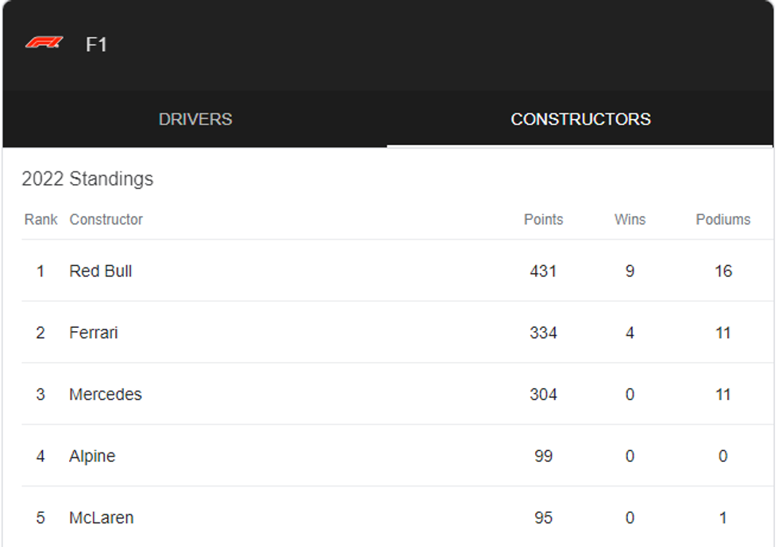Click the F1 logo icon
This screenshot has width=778, height=547.
(44, 43)
